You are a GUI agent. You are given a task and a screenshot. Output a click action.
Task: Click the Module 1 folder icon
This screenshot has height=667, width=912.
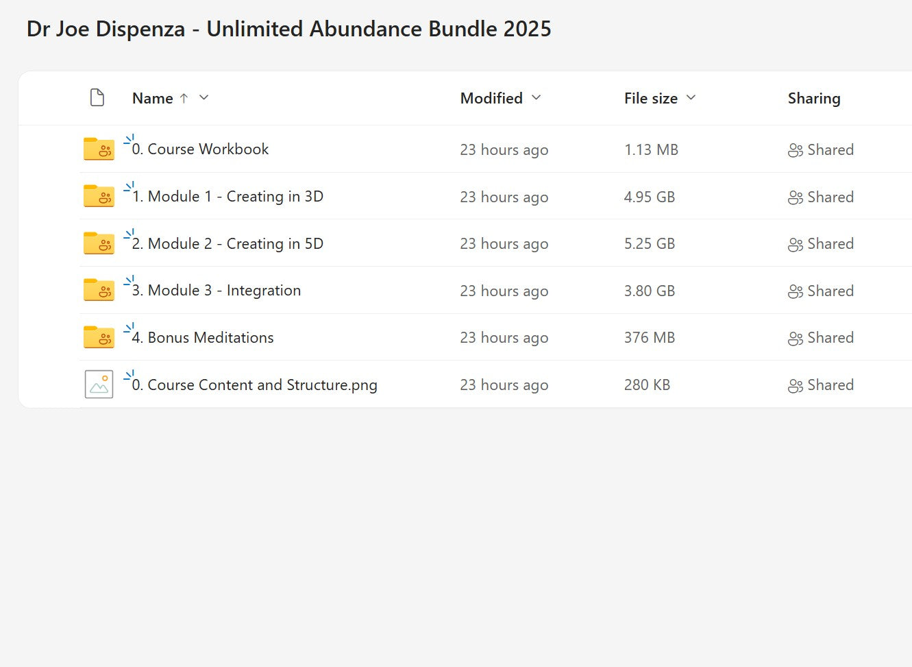coord(99,196)
